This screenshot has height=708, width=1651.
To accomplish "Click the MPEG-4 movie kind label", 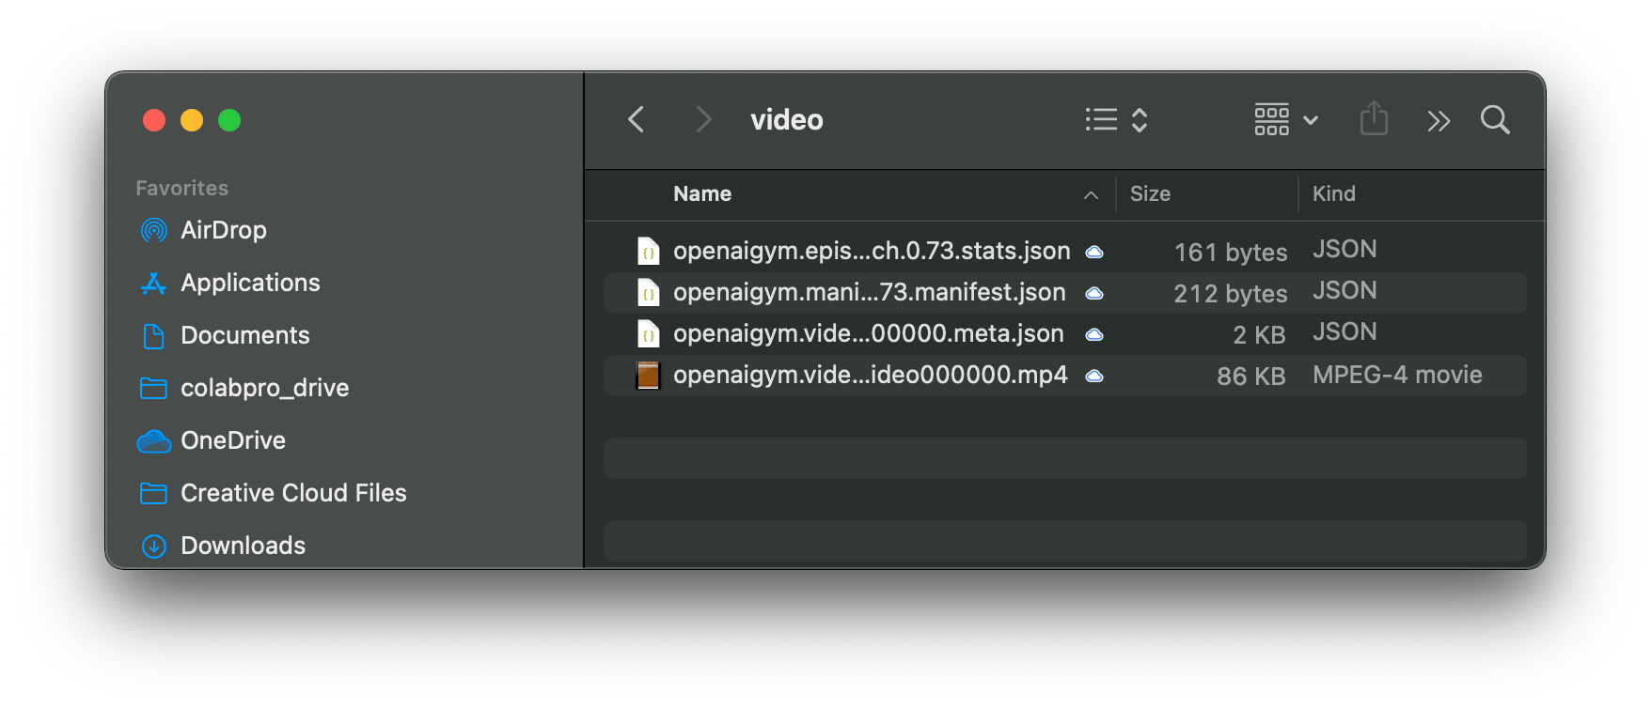I will (1397, 375).
